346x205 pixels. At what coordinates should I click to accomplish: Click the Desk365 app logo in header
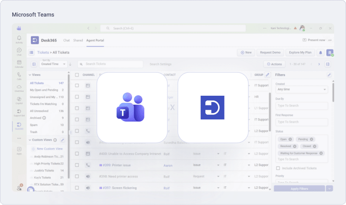(x=35, y=40)
